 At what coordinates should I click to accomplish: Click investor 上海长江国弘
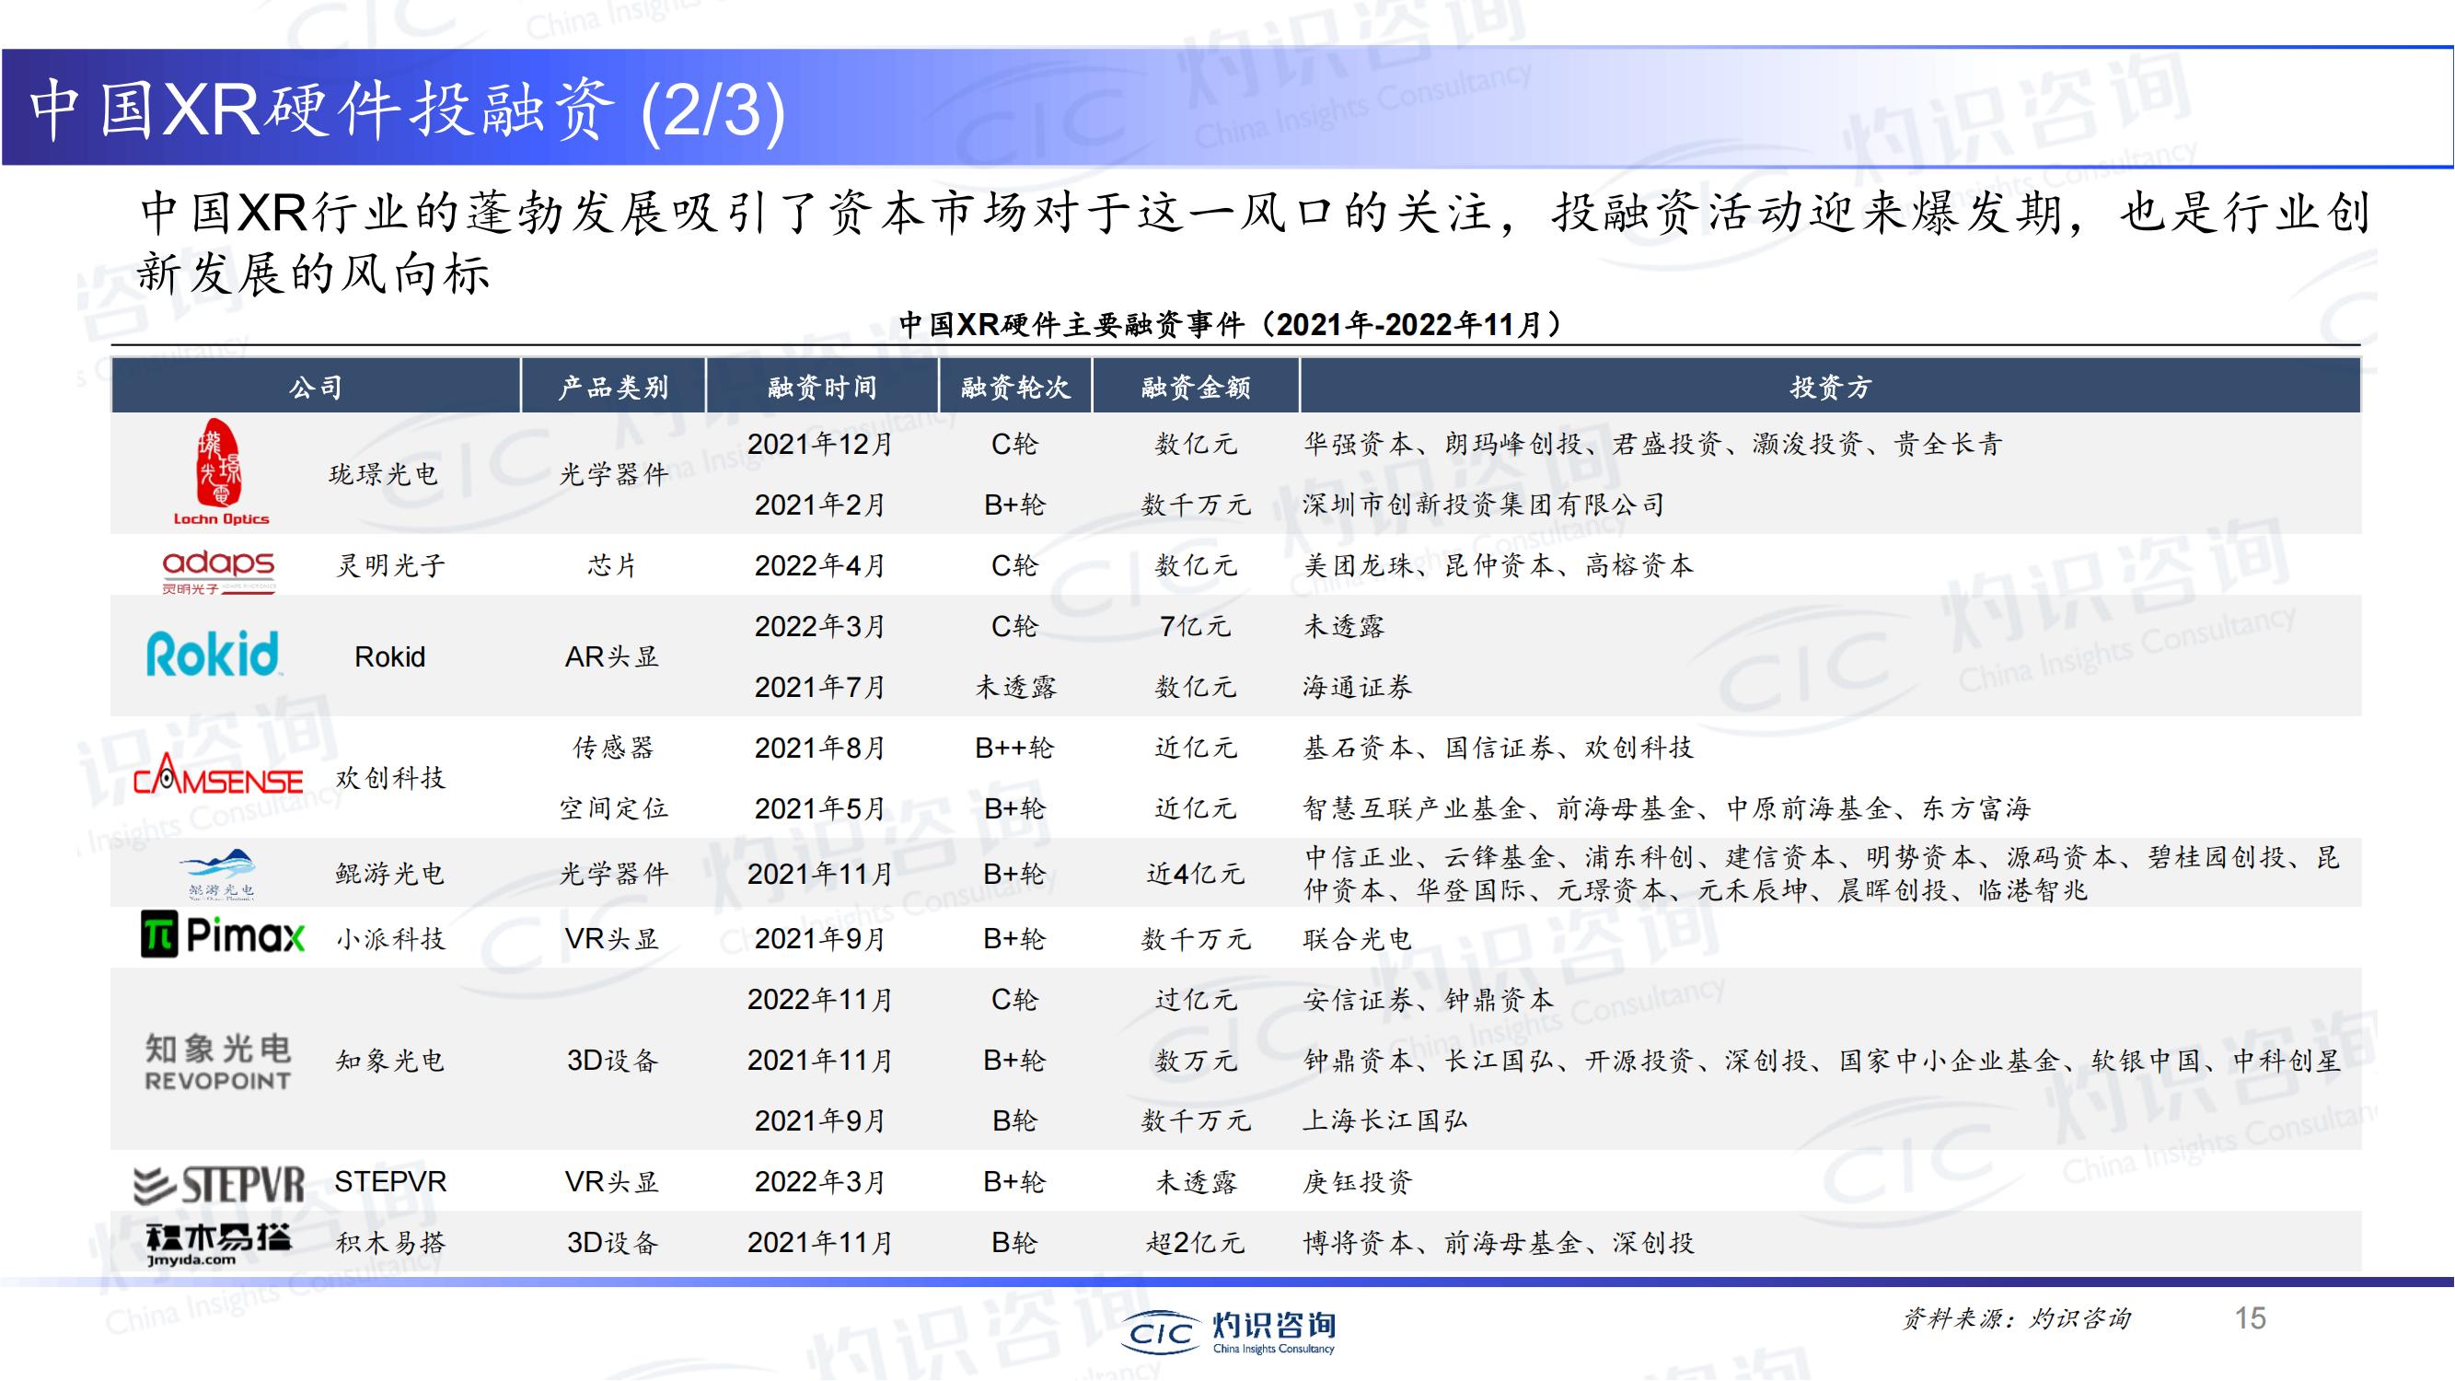pos(1384,1120)
